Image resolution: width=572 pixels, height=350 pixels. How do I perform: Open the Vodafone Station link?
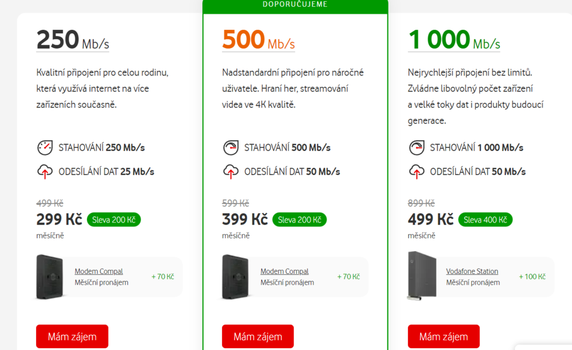pyautogui.click(x=472, y=272)
